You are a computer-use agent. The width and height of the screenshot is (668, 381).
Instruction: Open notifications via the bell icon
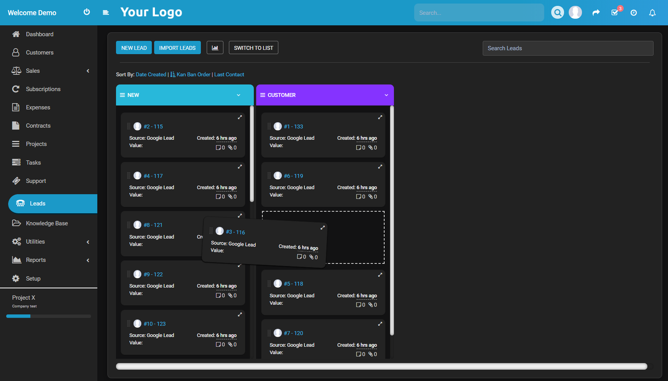pos(652,13)
